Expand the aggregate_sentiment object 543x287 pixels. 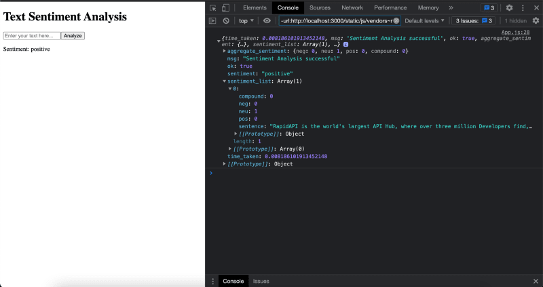click(x=225, y=51)
